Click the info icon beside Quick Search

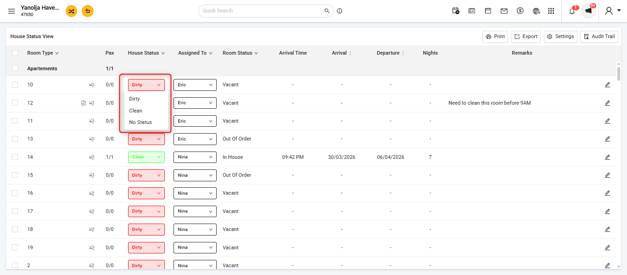pyautogui.click(x=340, y=11)
